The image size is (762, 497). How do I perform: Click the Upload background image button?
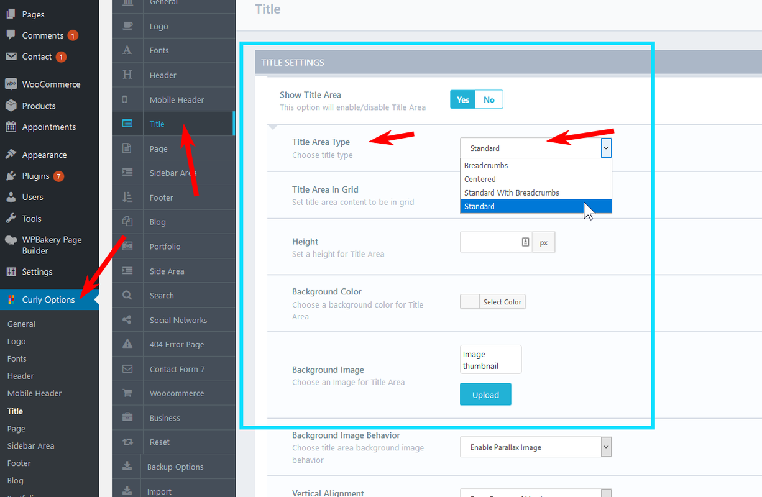(x=485, y=394)
